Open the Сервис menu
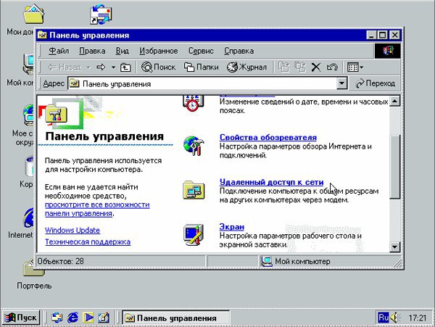Viewport: 435px width, 327px height. click(201, 51)
